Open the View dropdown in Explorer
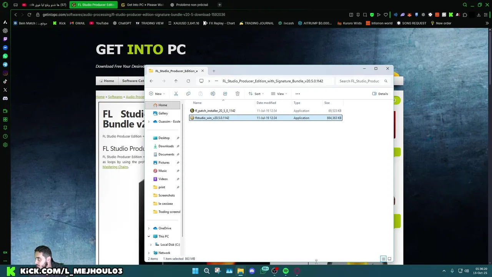The height and width of the screenshot is (277, 492). coord(279,93)
